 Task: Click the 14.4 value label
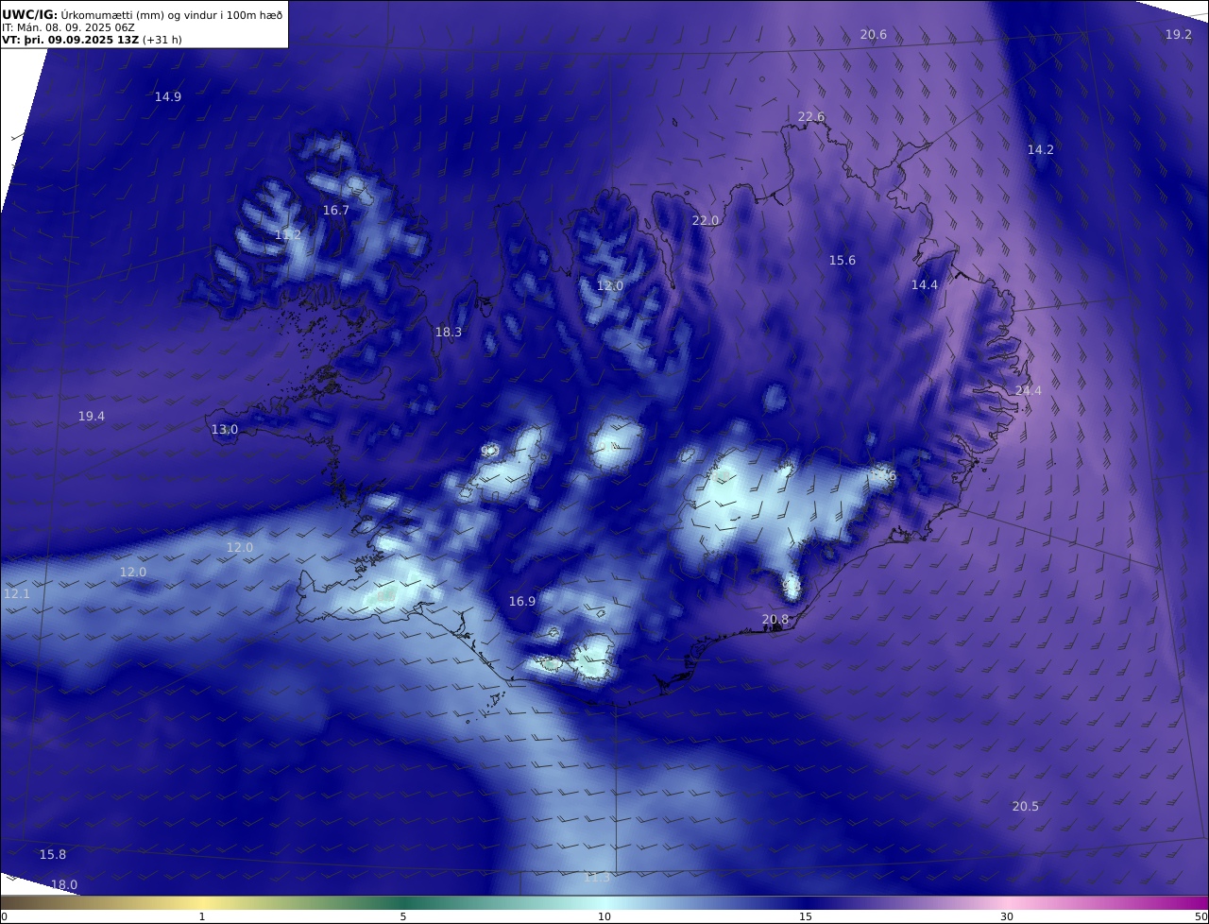tap(925, 284)
